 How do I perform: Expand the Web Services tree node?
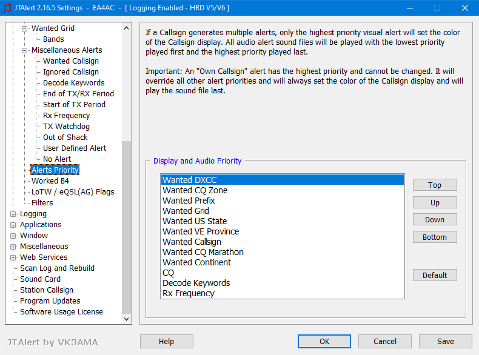[x=13, y=257]
